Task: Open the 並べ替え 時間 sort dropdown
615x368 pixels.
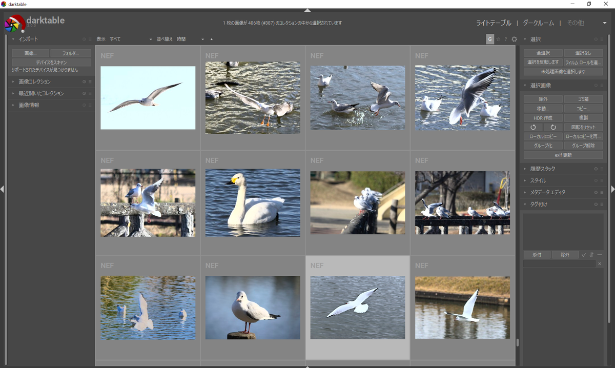Action: click(x=190, y=39)
